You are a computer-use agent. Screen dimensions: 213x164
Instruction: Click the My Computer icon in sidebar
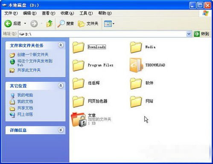pyautogui.click(x=12, y=95)
